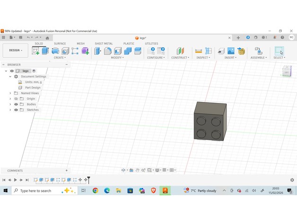Select the Hole tool
The width and height of the screenshot is (297, 223).
click(x=65, y=51)
